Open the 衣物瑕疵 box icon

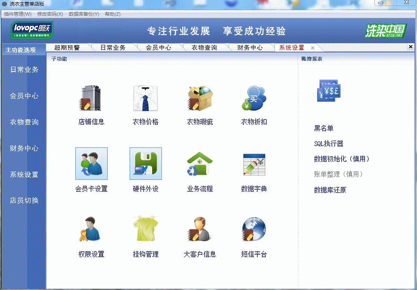click(200, 98)
